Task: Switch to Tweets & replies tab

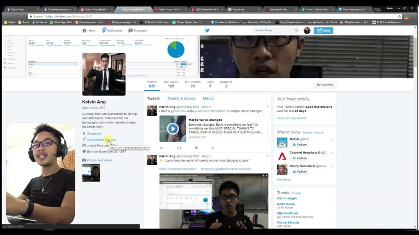Action: click(181, 98)
